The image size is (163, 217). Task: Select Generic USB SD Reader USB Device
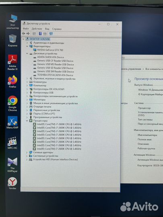pos(55,68)
